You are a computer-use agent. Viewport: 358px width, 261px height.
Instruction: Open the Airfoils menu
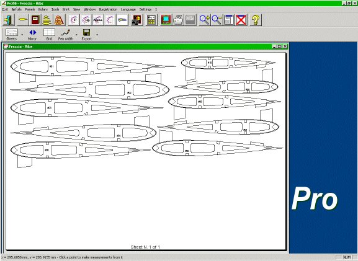click(16, 9)
